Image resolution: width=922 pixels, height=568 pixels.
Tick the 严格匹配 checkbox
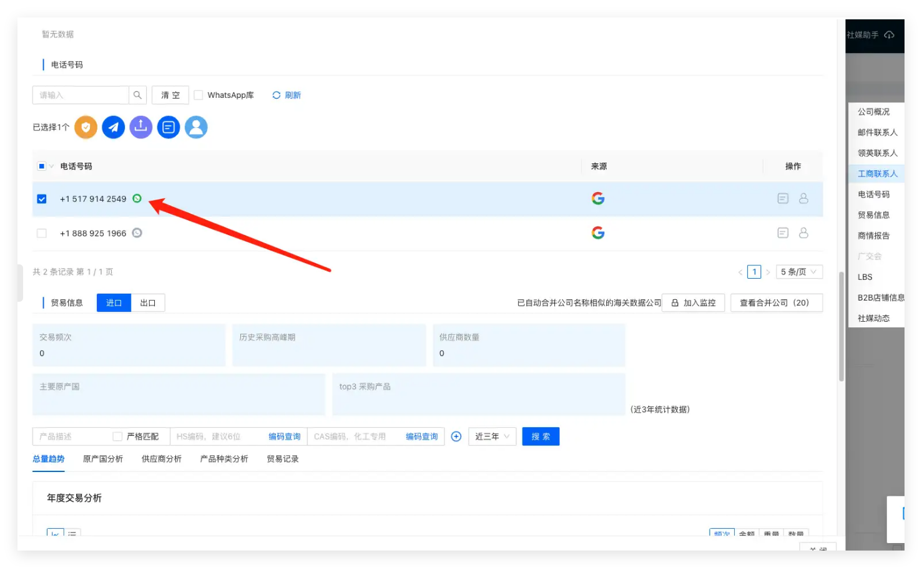click(x=117, y=436)
